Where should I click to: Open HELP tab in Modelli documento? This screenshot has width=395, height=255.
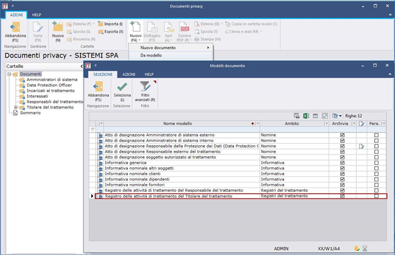pos(149,74)
